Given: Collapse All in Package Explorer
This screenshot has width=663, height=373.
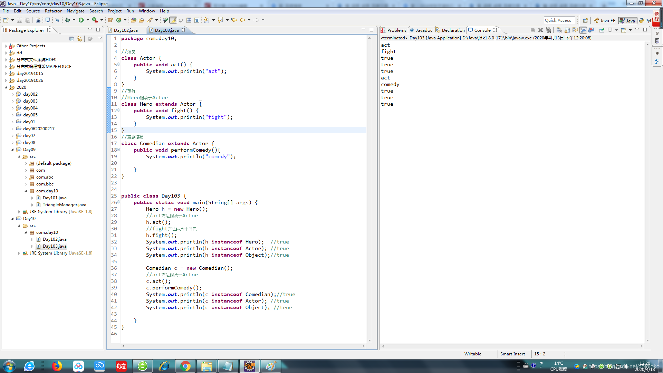Looking at the screenshot, I should tap(71, 39).
